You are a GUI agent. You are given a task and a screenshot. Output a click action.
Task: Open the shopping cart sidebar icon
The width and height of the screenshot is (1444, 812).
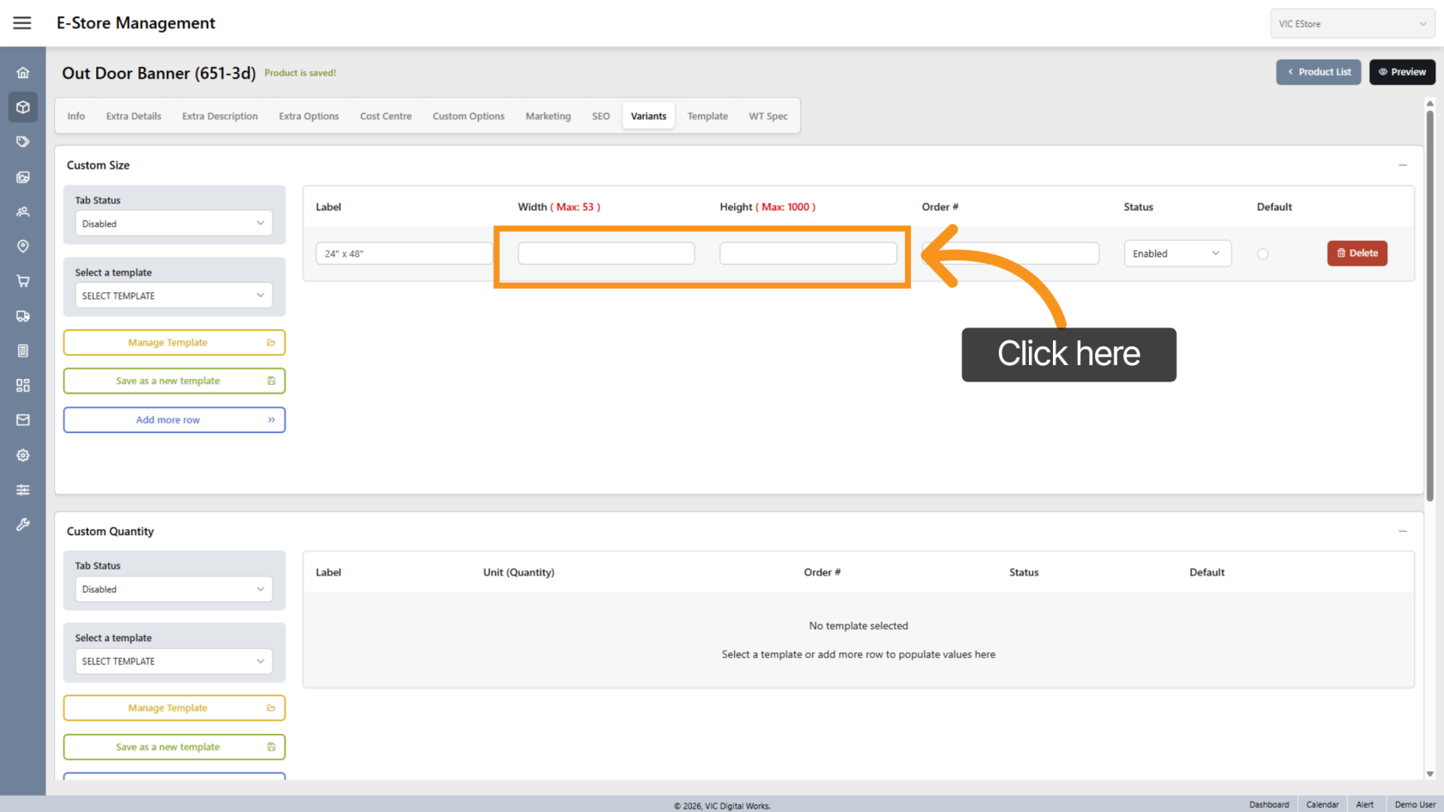pyautogui.click(x=23, y=281)
